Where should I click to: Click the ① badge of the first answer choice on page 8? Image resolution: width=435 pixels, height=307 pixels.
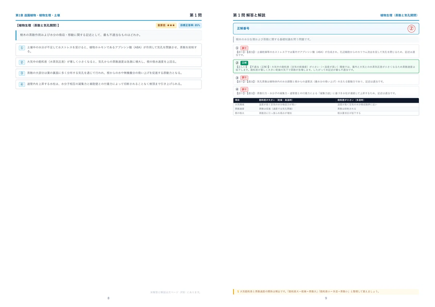tap(22, 48)
